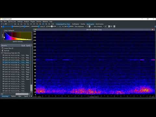Select the F8 zoom preset

click(46, 24)
